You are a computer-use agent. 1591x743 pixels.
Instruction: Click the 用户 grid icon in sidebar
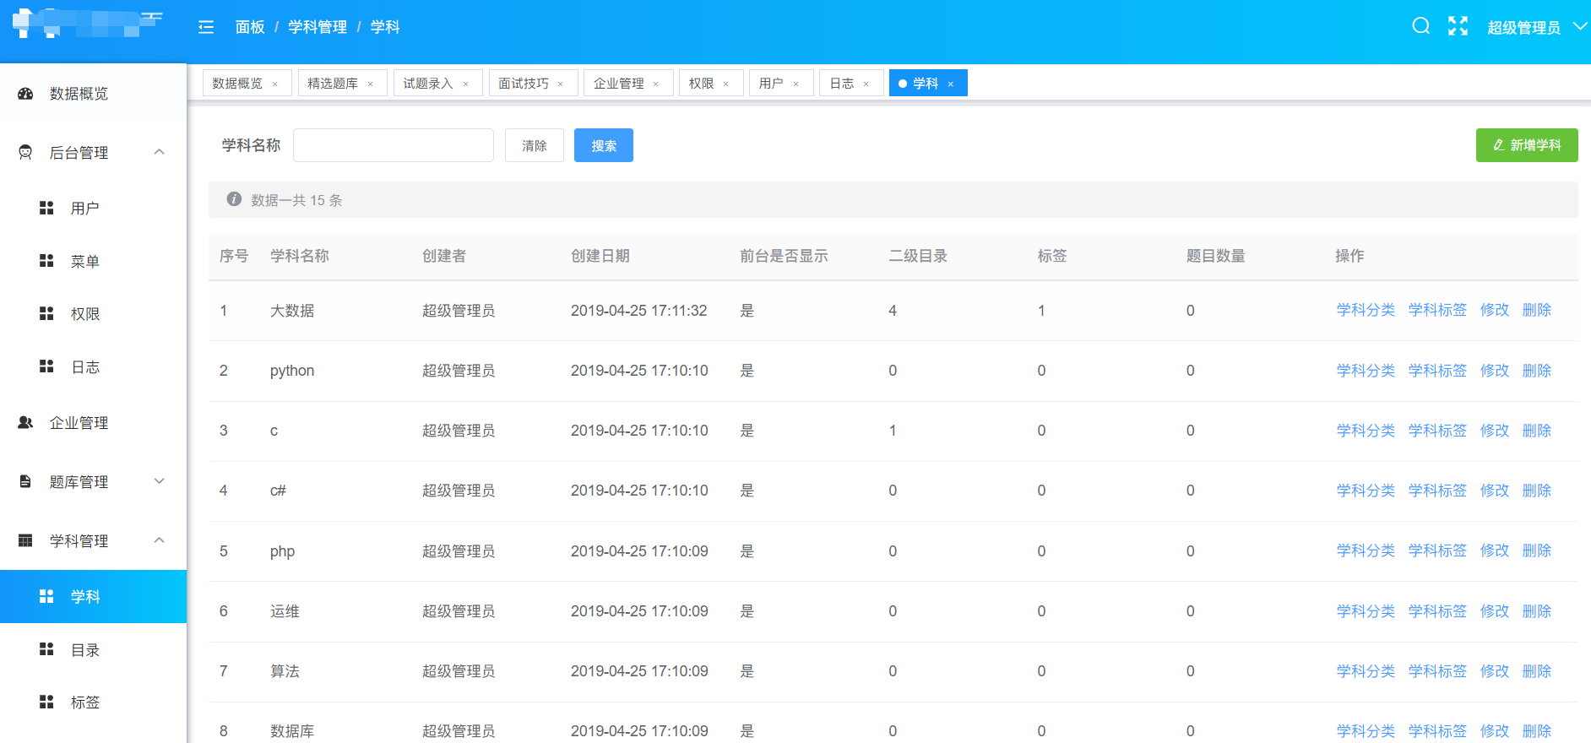tap(46, 208)
